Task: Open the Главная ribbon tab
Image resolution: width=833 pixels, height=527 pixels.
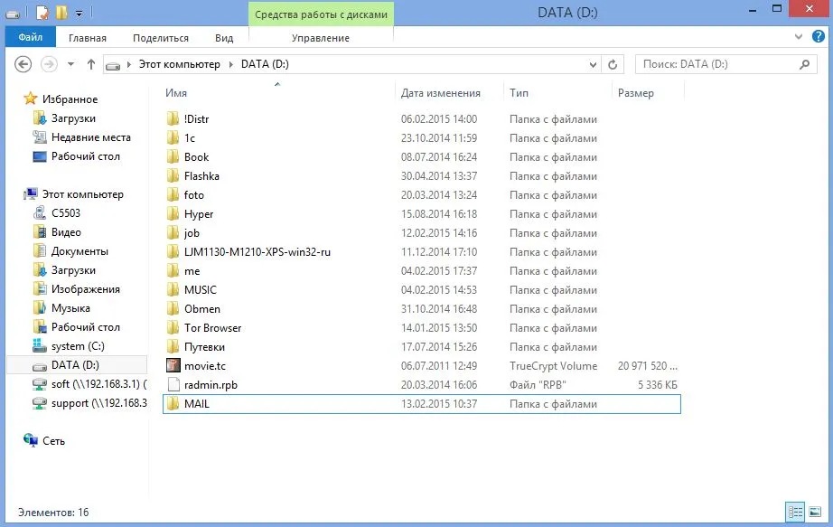Action: coord(87,38)
